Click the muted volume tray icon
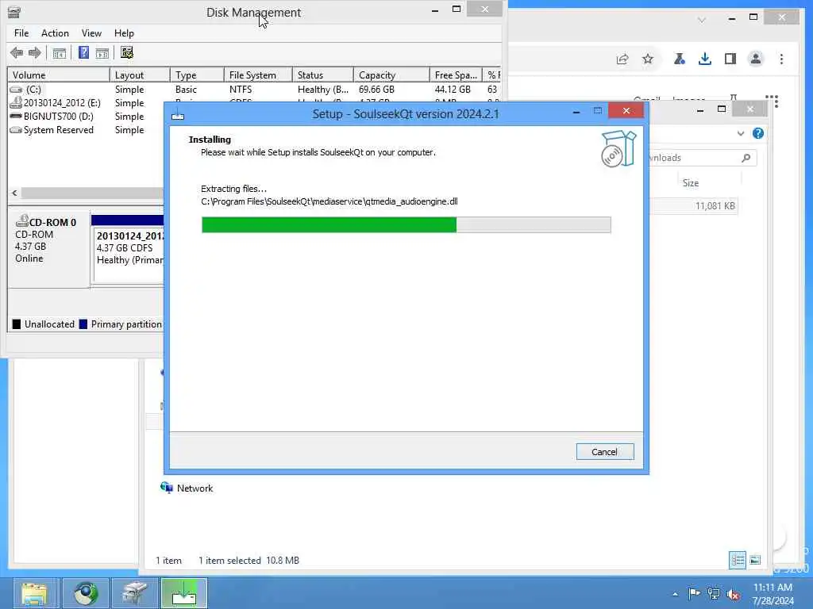This screenshot has width=813, height=609. pyautogui.click(x=733, y=595)
